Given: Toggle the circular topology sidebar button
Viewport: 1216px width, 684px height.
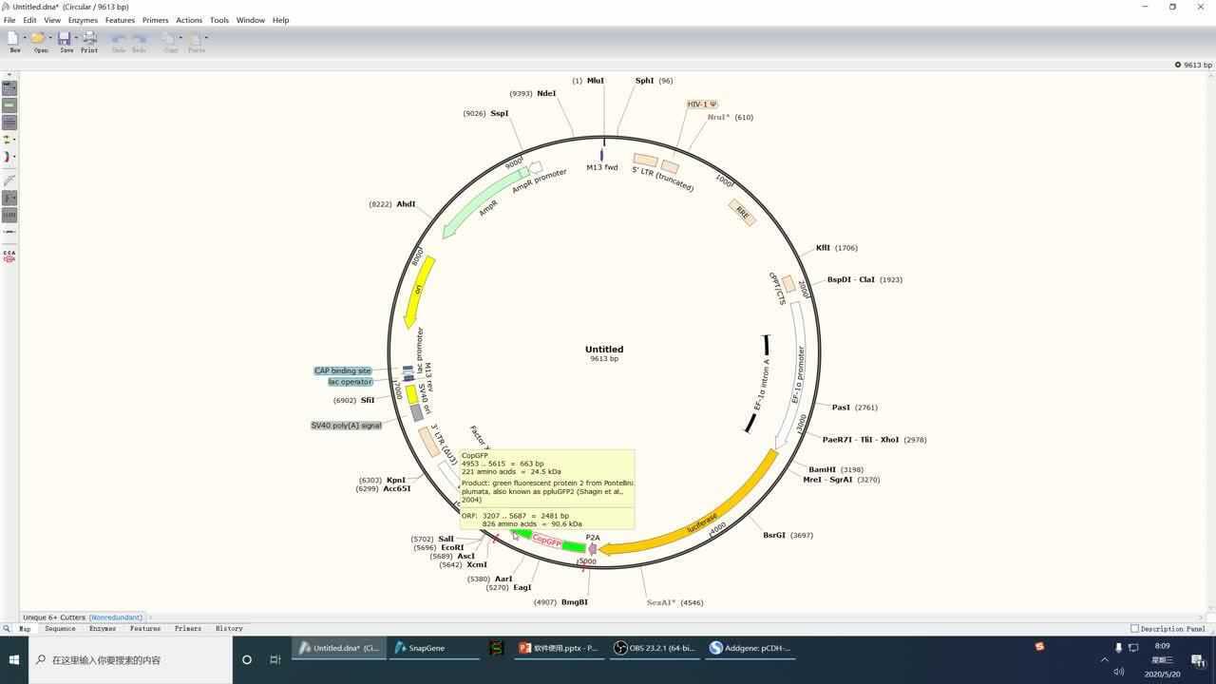Looking at the screenshot, I should click(9, 157).
